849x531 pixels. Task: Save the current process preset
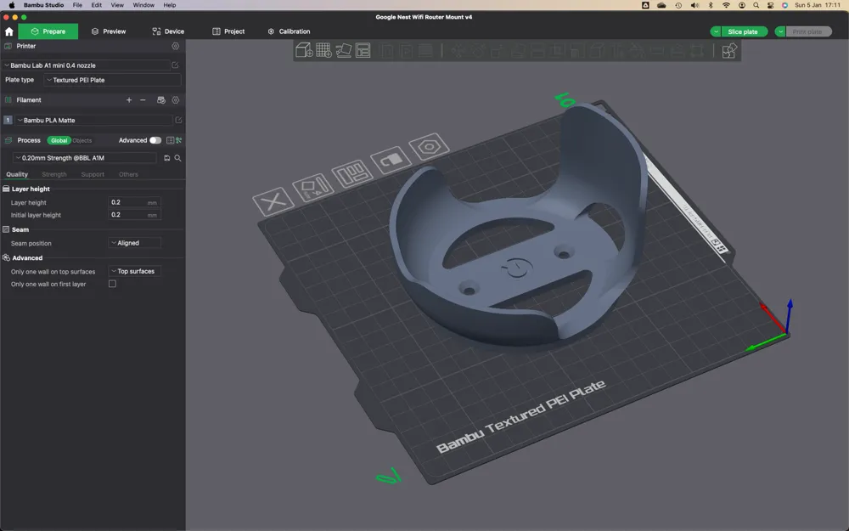pyautogui.click(x=166, y=158)
